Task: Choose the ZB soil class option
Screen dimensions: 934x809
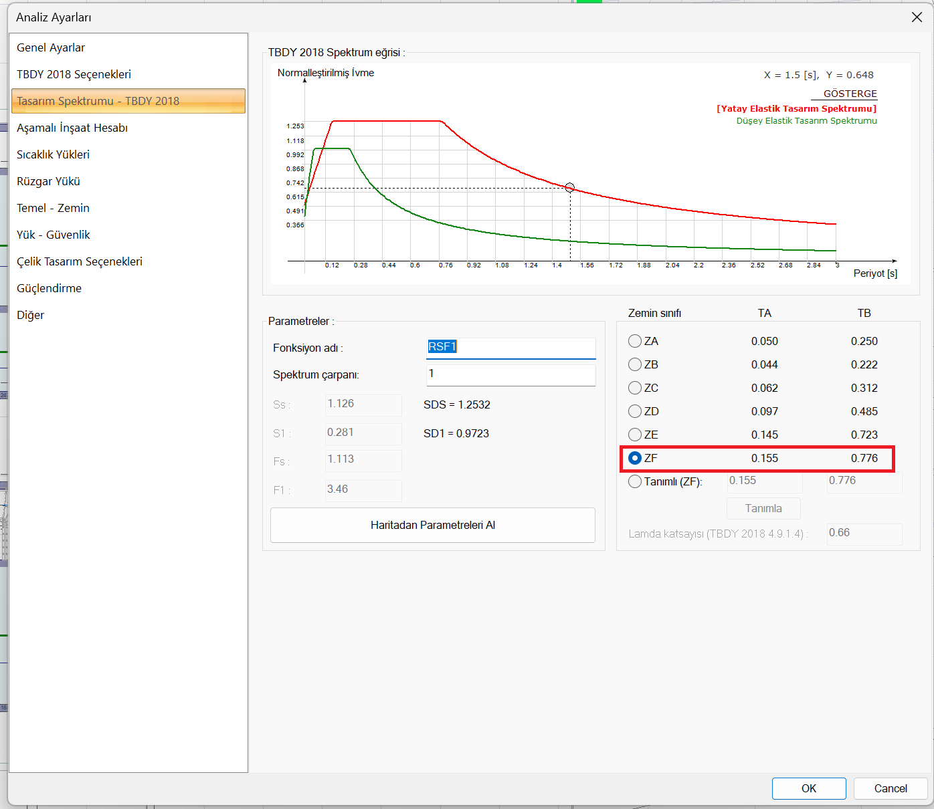Action: coord(635,364)
